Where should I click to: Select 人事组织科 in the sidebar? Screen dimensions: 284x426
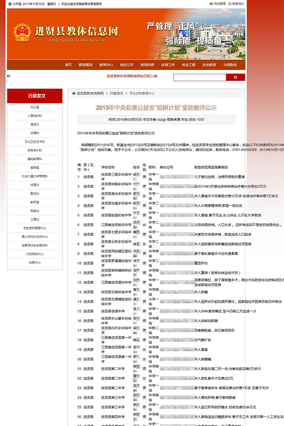35,116
